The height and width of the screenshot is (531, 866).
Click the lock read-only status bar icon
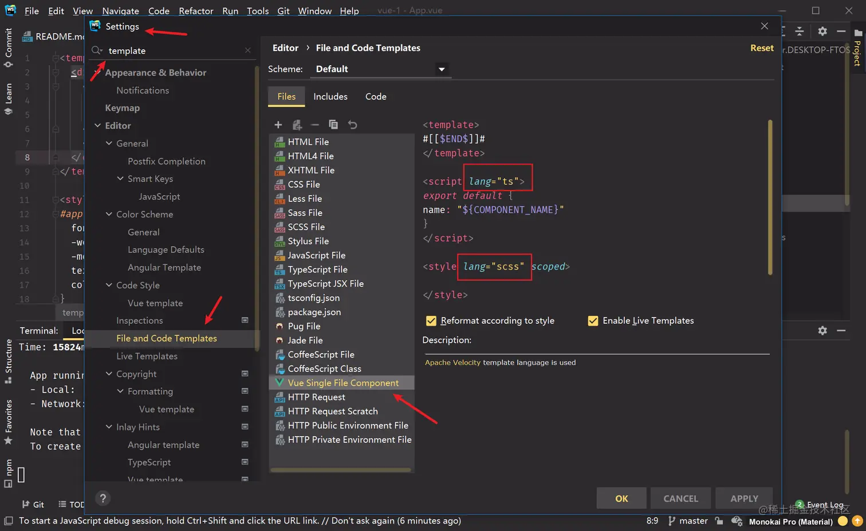[719, 521]
